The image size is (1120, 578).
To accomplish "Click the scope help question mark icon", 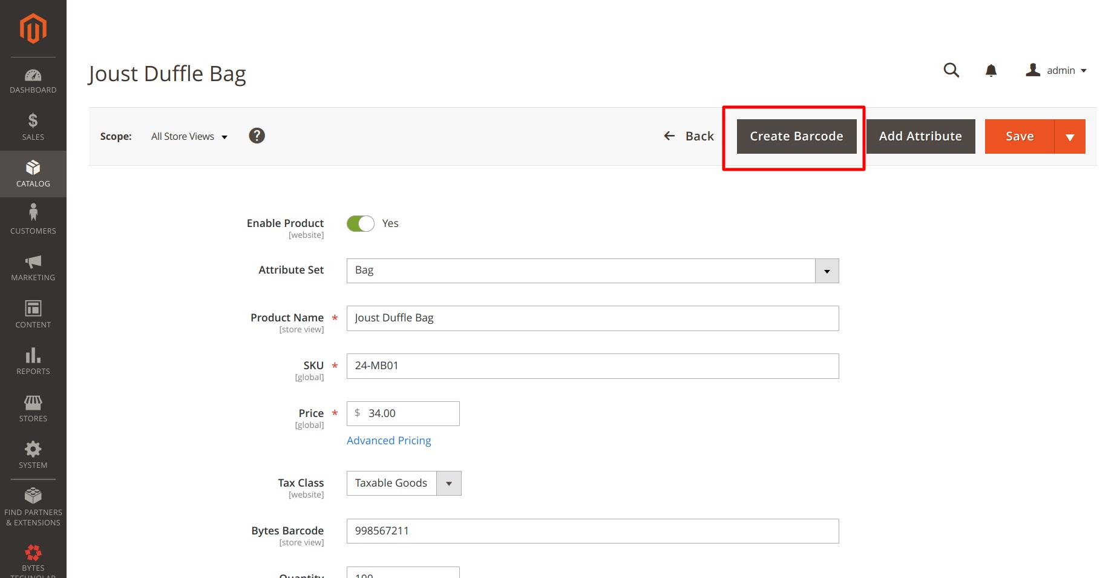I will pyautogui.click(x=257, y=136).
